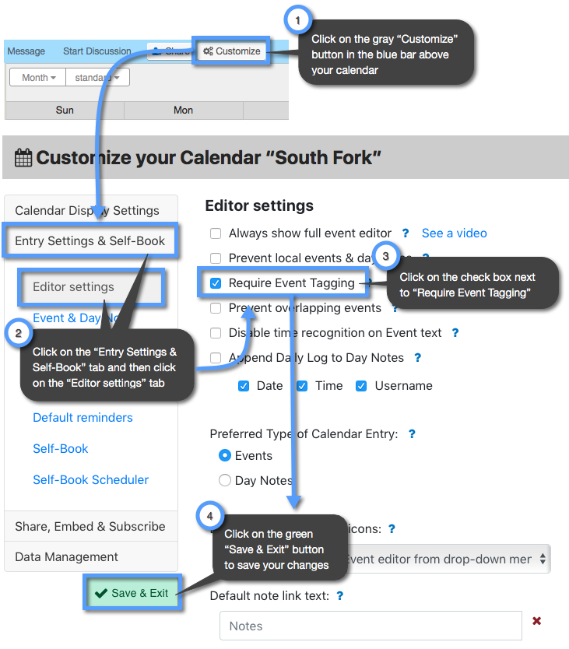The height and width of the screenshot is (649, 569).
Task: Select the Day Notes radio button
Action: pos(225,481)
